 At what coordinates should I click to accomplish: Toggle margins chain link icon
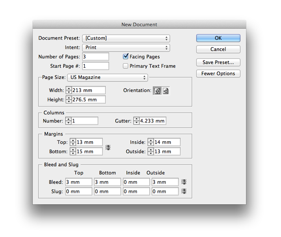click(108, 147)
